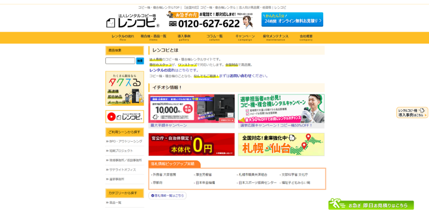Go to 導入事例 gallery menu
Viewport: 429px width, 214px height.
[x=184, y=37]
